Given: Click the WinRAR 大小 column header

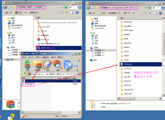Looking at the screenshot, I should [57, 78].
